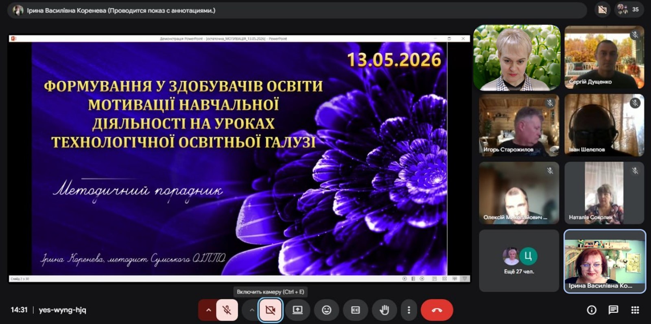This screenshot has height=324, width=651.
Task: Click the PowerPoint window title text
Action: pos(223,39)
